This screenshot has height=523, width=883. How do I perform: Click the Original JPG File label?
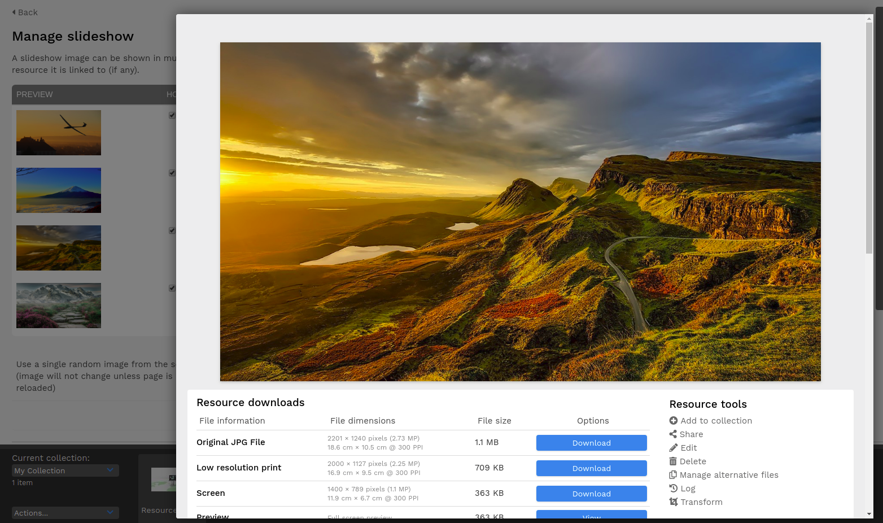pyautogui.click(x=230, y=442)
